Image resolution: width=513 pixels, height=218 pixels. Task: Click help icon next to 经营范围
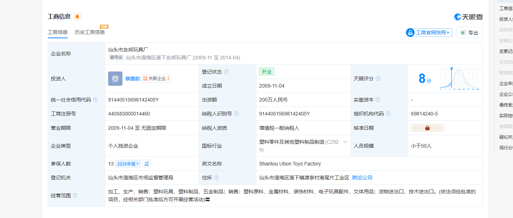coord(75,195)
